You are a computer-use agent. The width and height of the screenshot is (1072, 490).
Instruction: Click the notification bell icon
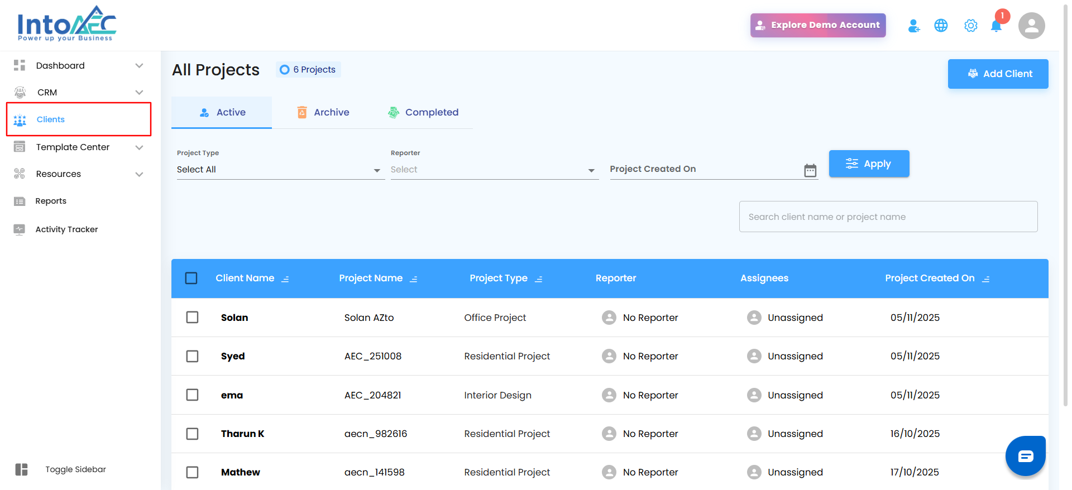(996, 26)
